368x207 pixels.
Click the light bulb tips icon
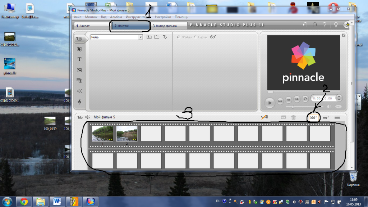click(336, 25)
